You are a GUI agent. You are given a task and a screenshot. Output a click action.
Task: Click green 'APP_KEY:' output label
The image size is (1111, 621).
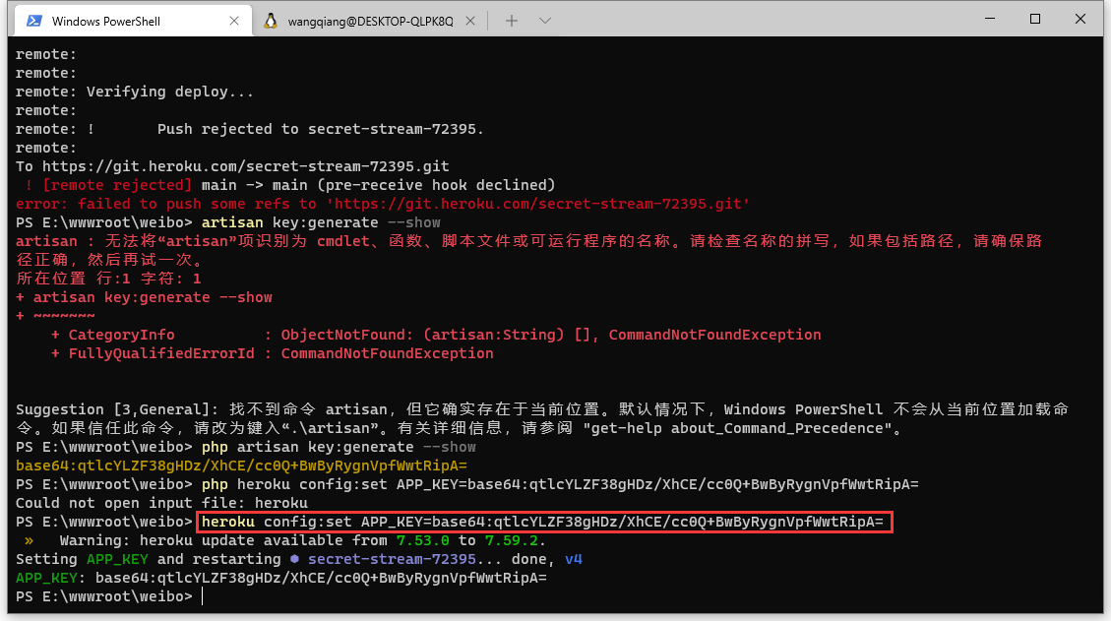pos(50,579)
